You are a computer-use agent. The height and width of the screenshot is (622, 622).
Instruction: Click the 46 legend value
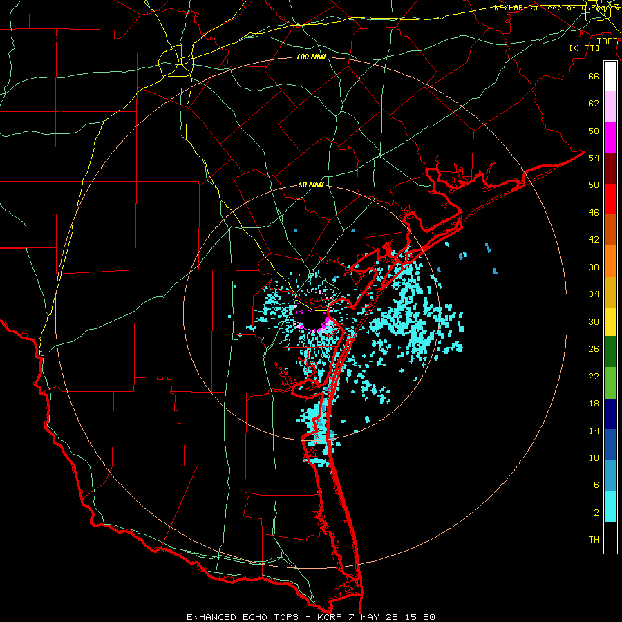point(594,213)
